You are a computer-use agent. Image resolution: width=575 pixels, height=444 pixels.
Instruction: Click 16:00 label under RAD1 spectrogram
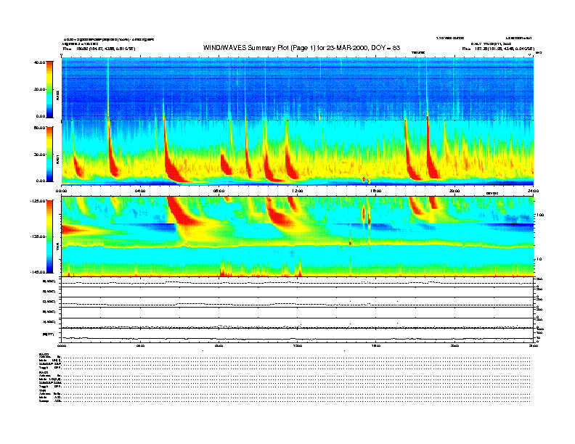[x=376, y=191]
